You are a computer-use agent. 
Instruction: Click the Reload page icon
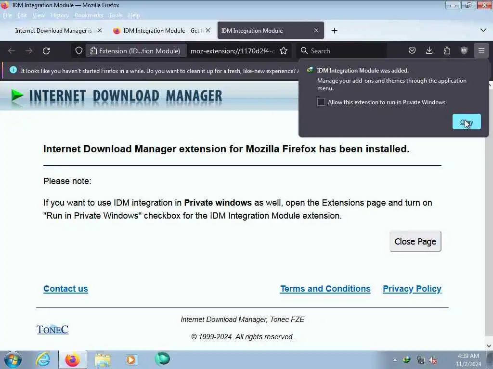(46, 51)
